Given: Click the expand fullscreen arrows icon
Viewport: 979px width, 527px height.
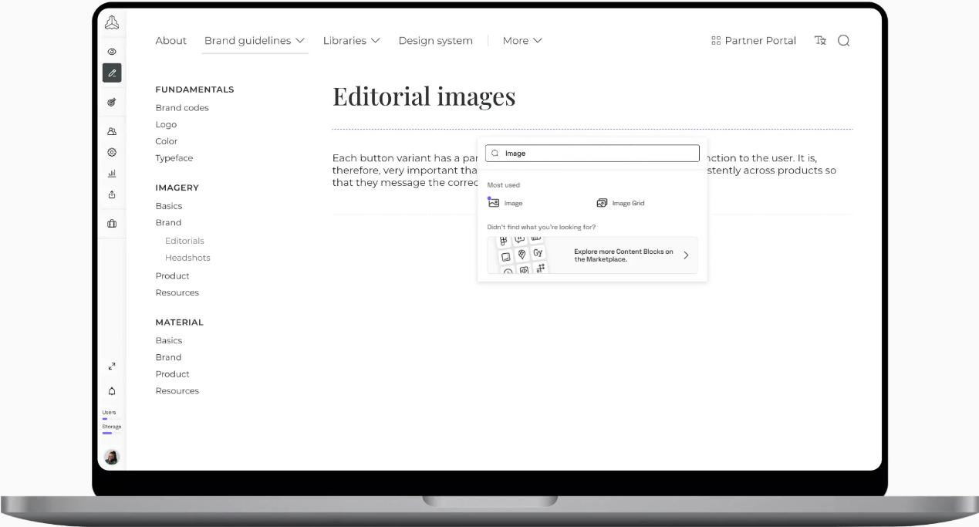Looking at the screenshot, I should pos(112,367).
